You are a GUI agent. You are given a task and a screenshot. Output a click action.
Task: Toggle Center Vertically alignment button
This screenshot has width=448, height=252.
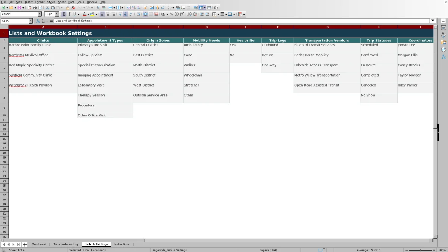125,14
